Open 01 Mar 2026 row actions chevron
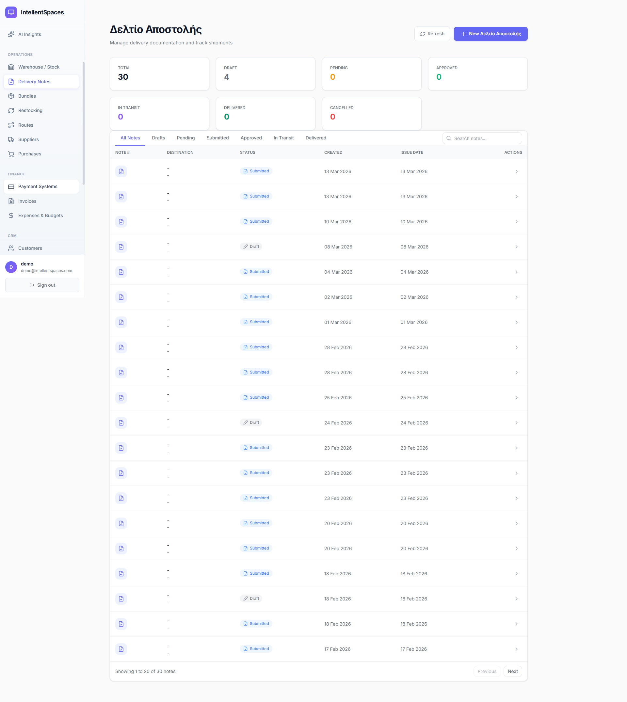Viewport: 627px width, 702px height. point(516,322)
